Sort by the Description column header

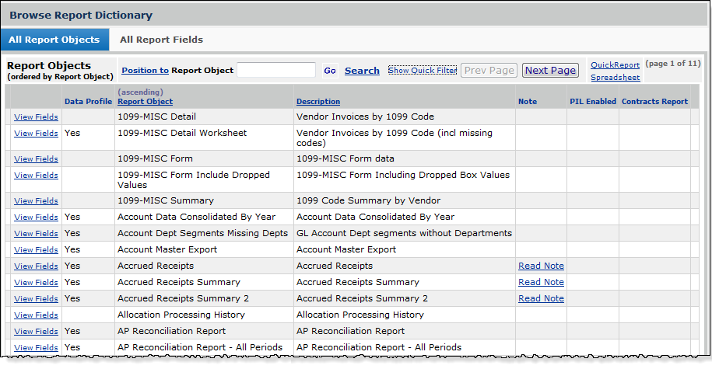pyautogui.click(x=317, y=102)
